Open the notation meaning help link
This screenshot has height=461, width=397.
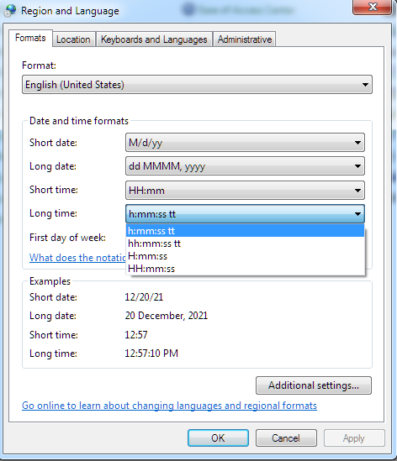click(x=77, y=258)
